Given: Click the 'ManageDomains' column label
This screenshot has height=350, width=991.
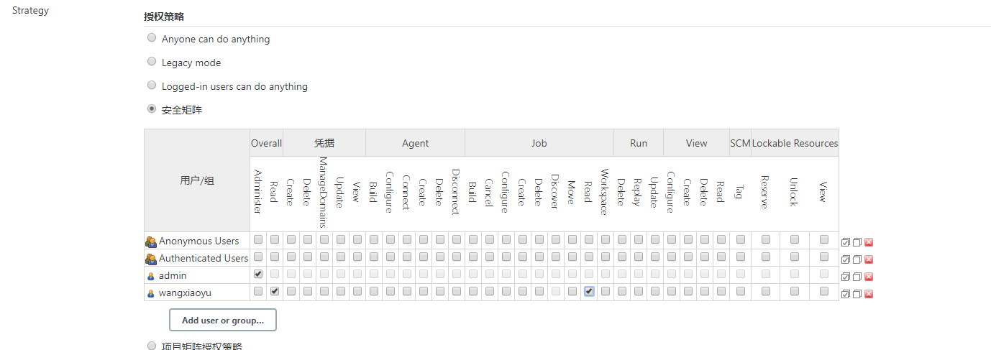Looking at the screenshot, I should (x=324, y=193).
